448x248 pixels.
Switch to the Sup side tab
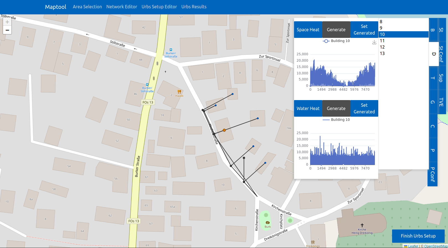(441, 78)
